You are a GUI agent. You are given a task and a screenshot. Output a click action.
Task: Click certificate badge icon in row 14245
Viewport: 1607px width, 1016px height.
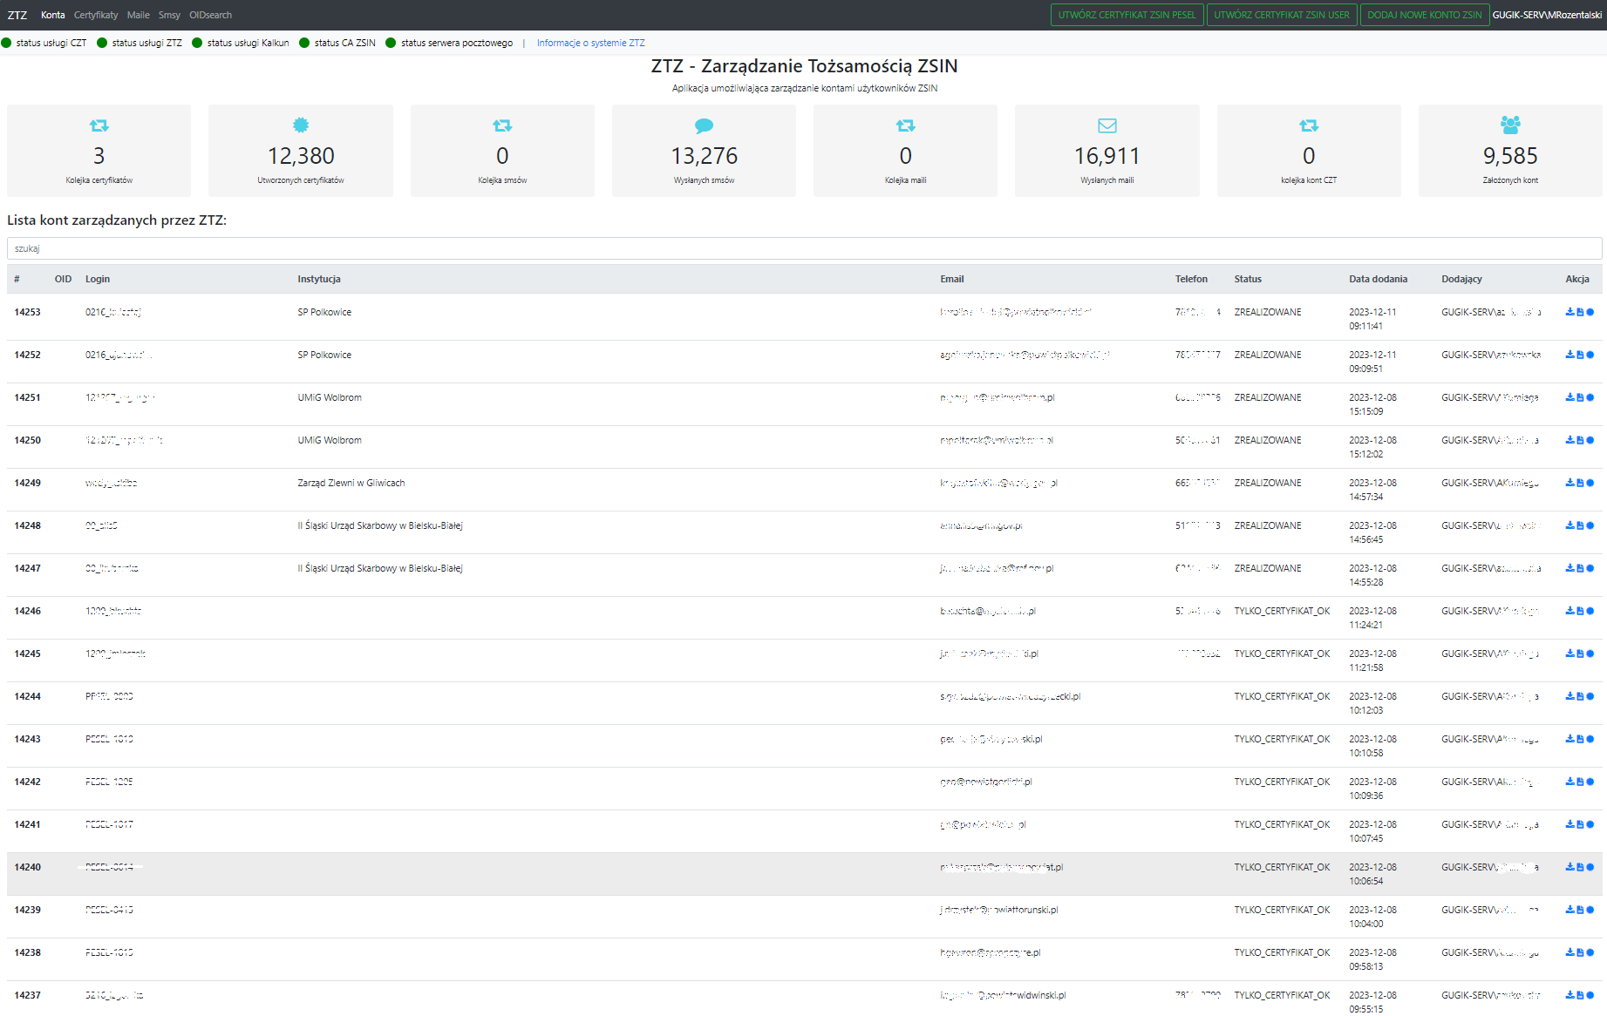tap(1590, 654)
